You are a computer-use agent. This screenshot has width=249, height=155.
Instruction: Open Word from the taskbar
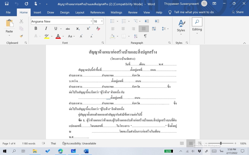click(x=86, y=151)
